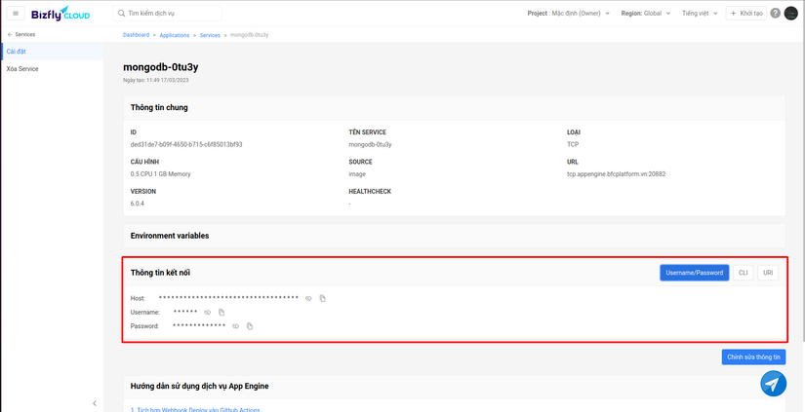Focus the Tìm kiếm dịch vụ search field
Image resolution: width=805 pixels, height=412 pixels.
pos(168,14)
